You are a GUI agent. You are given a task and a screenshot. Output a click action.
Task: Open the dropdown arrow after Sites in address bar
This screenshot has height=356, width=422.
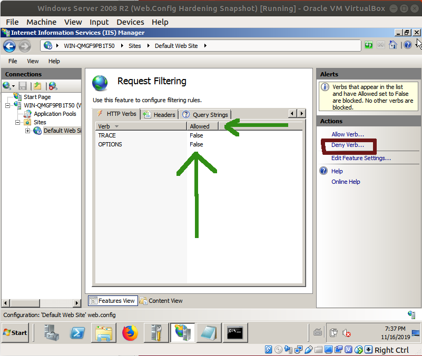coord(148,46)
